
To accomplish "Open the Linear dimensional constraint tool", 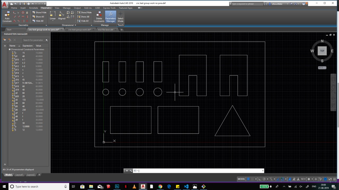I will coord(53,16).
